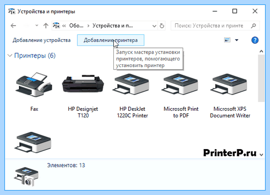Select the unlabeled printer icon in second row
This screenshot has height=195, width=270.
33,142
